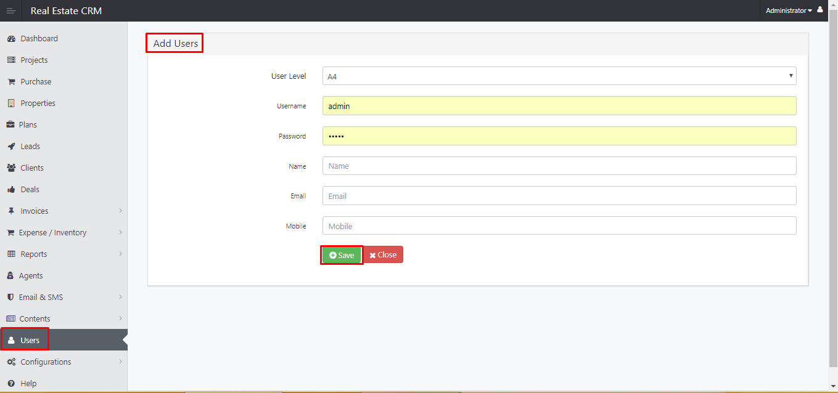Click the red Close button

383,254
